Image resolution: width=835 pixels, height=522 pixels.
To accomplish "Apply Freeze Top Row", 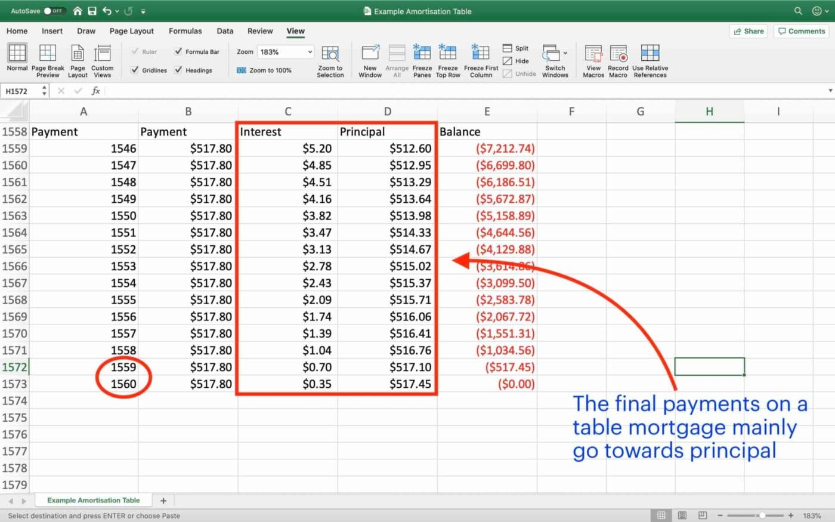I will 448,60.
